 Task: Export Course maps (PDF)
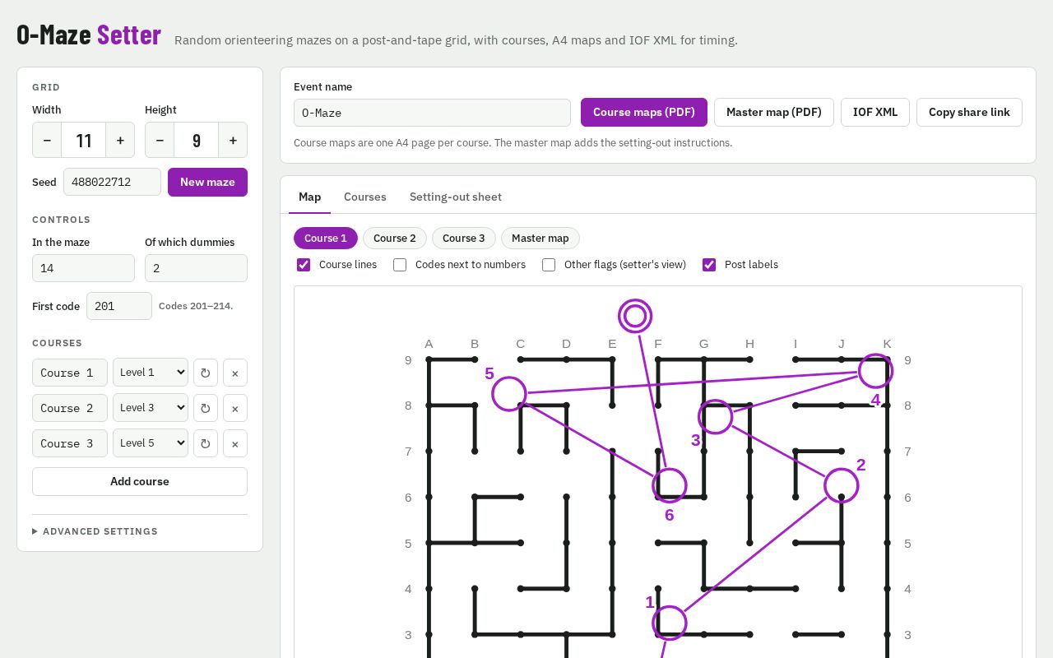pyautogui.click(x=644, y=113)
